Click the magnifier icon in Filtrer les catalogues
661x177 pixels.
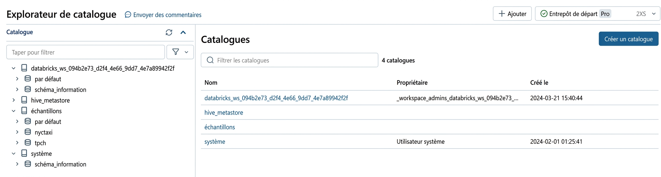(210, 60)
